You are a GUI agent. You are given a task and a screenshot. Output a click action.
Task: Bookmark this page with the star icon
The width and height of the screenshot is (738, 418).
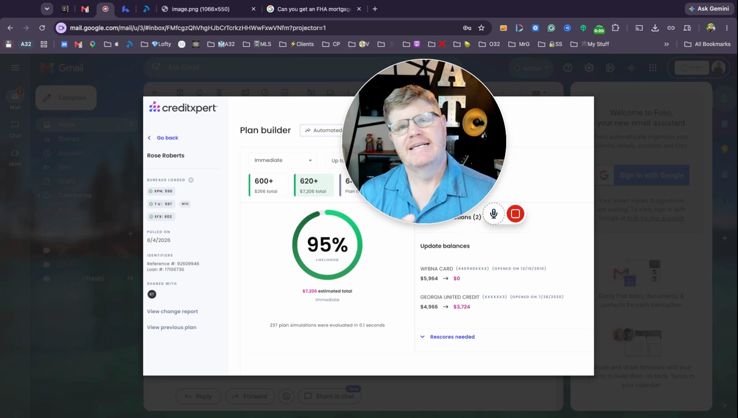click(x=482, y=28)
